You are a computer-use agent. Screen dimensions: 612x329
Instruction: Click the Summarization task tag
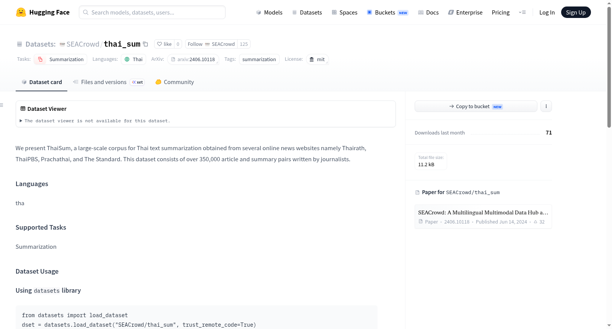point(60,59)
